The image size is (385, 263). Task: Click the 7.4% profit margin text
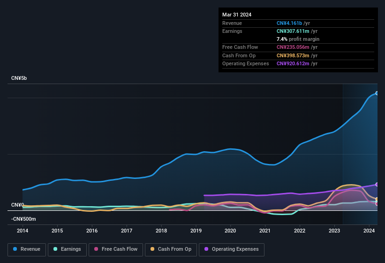pyautogui.click(x=298, y=39)
